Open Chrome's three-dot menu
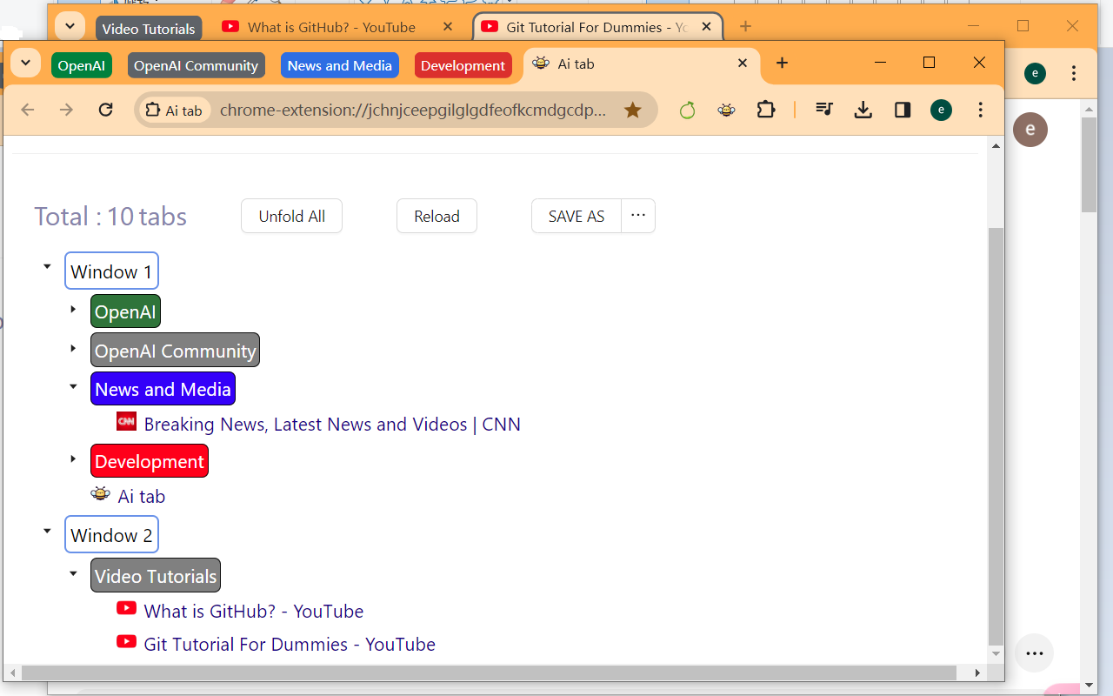This screenshot has width=1113, height=696. (x=981, y=110)
